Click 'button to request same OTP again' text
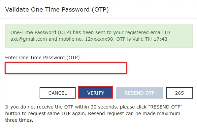This screenshot has width=197, height=130. [x=46, y=113]
